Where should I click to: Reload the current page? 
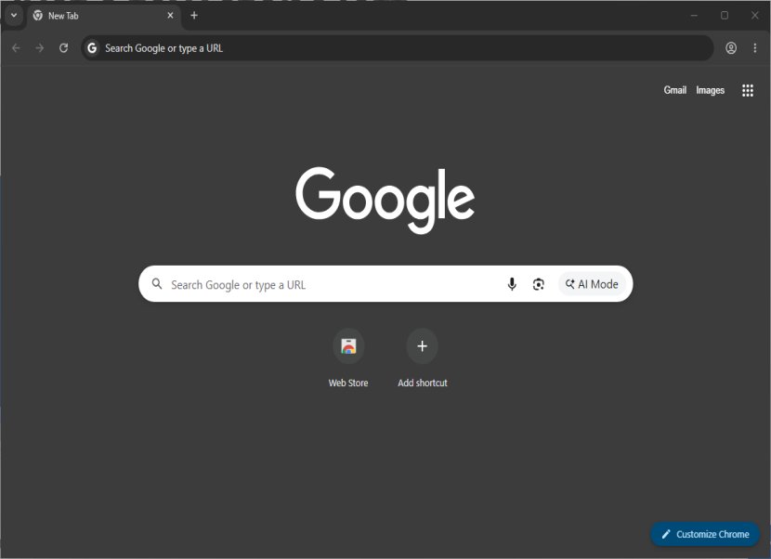click(x=63, y=48)
